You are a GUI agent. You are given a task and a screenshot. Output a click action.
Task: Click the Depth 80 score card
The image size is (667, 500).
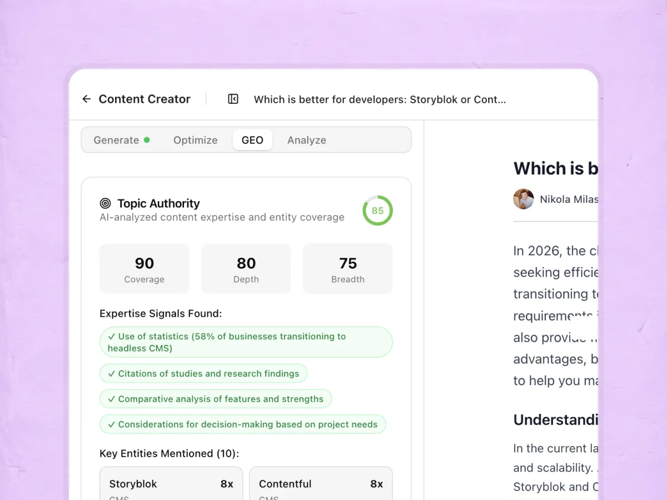click(246, 268)
